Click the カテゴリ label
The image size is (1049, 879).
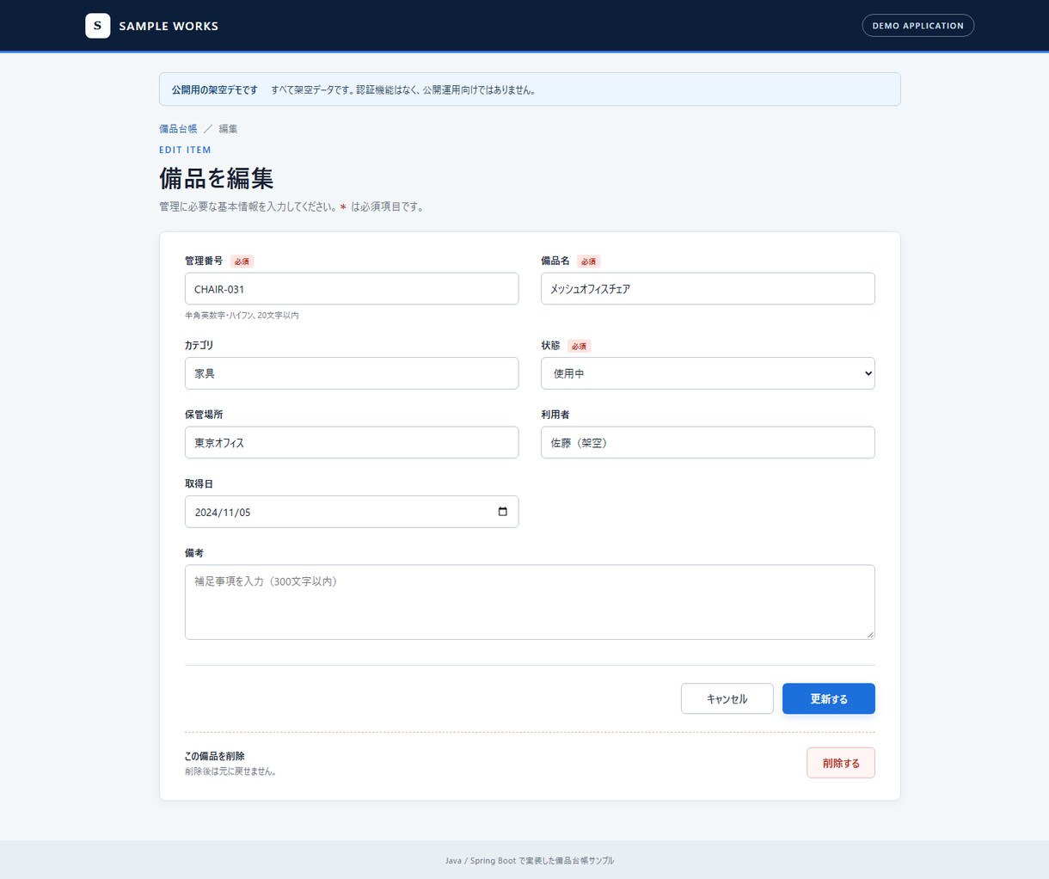click(199, 345)
